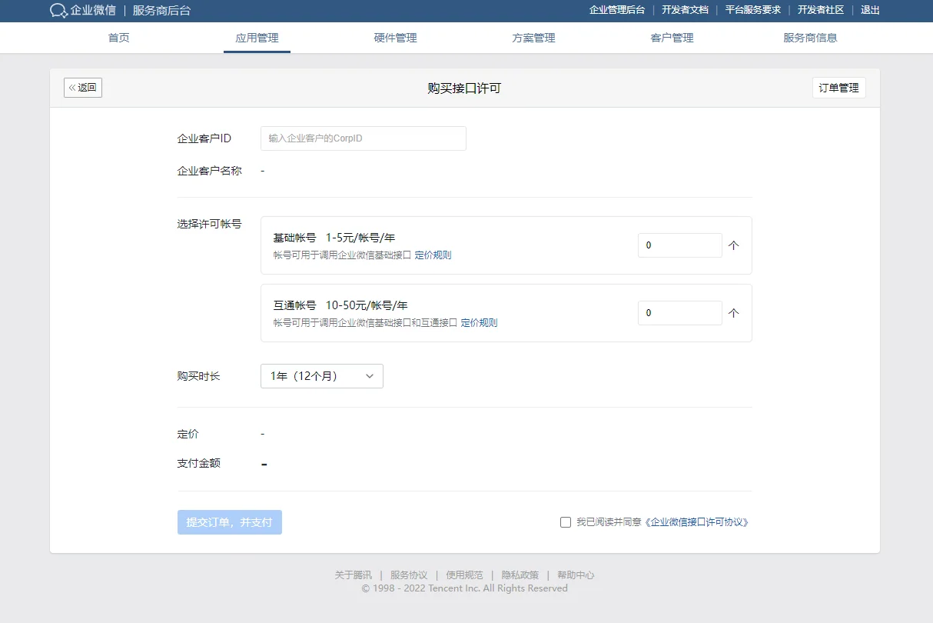
Task: Open 企业管理后台 link
Action: click(x=617, y=10)
